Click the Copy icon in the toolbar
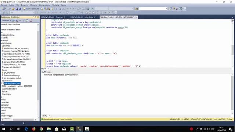235x132 pixels. pos(60,9)
